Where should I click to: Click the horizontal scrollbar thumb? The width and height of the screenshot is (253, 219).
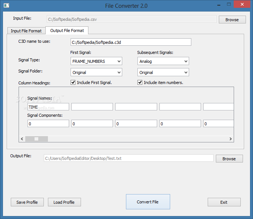(x=36, y=139)
